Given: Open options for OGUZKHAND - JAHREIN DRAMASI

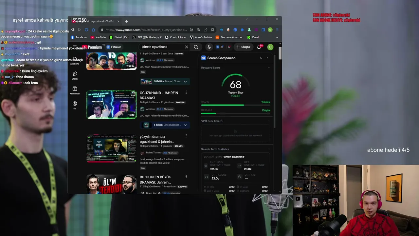Looking at the screenshot, I should pos(186,92).
